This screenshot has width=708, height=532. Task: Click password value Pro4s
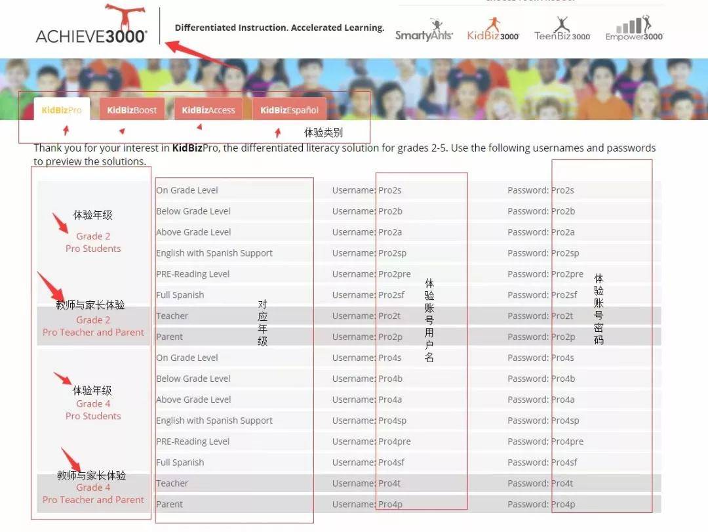click(x=562, y=358)
